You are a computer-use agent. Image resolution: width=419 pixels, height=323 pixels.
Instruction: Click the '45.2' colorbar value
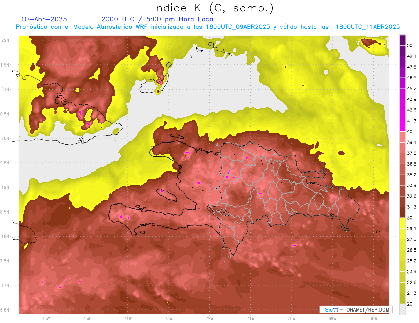(412, 89)
